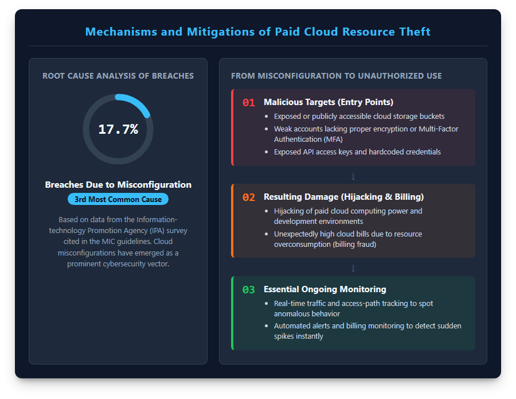
Task: Click the red step number "01"
Action: 249,102
